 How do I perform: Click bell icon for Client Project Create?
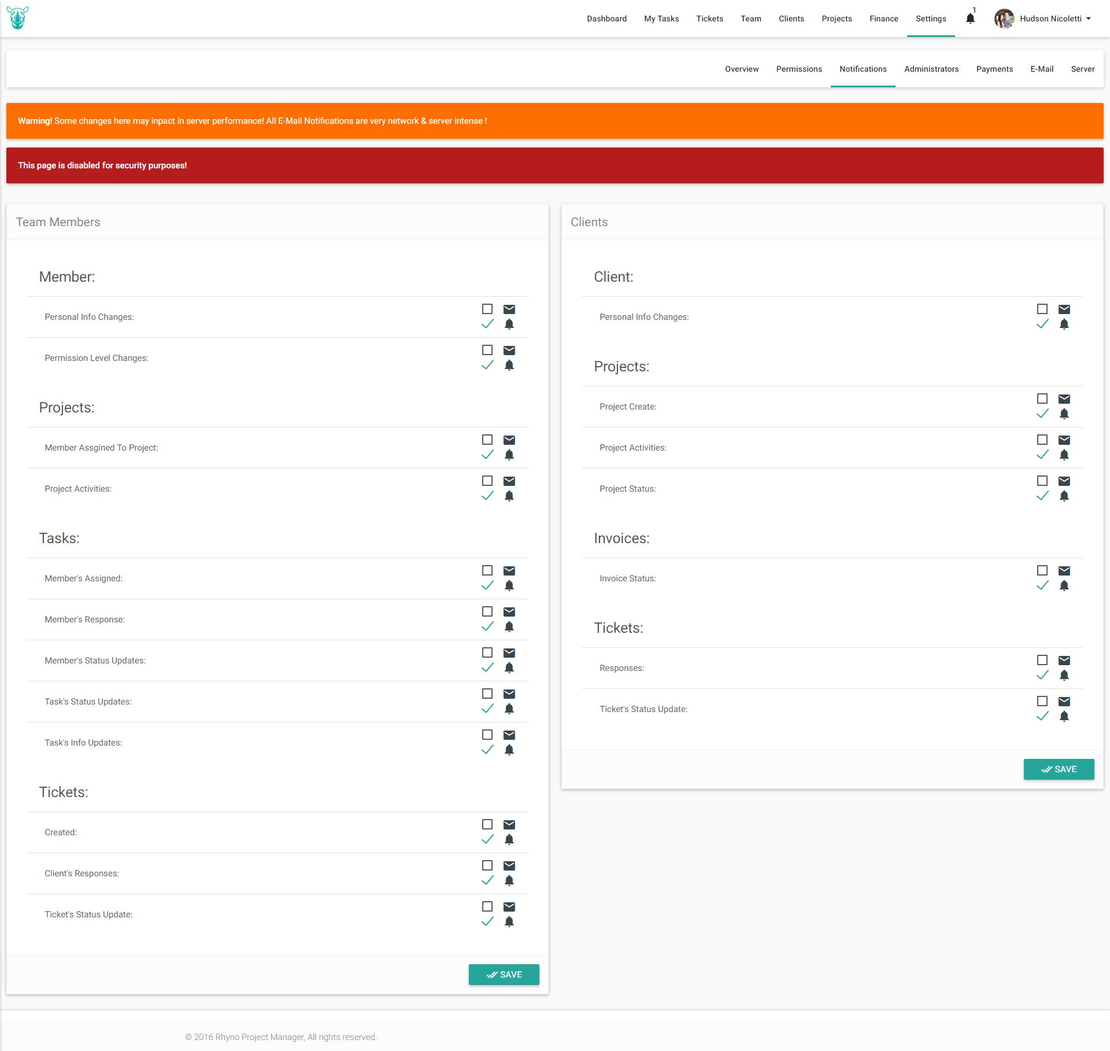pos(1064,414)
